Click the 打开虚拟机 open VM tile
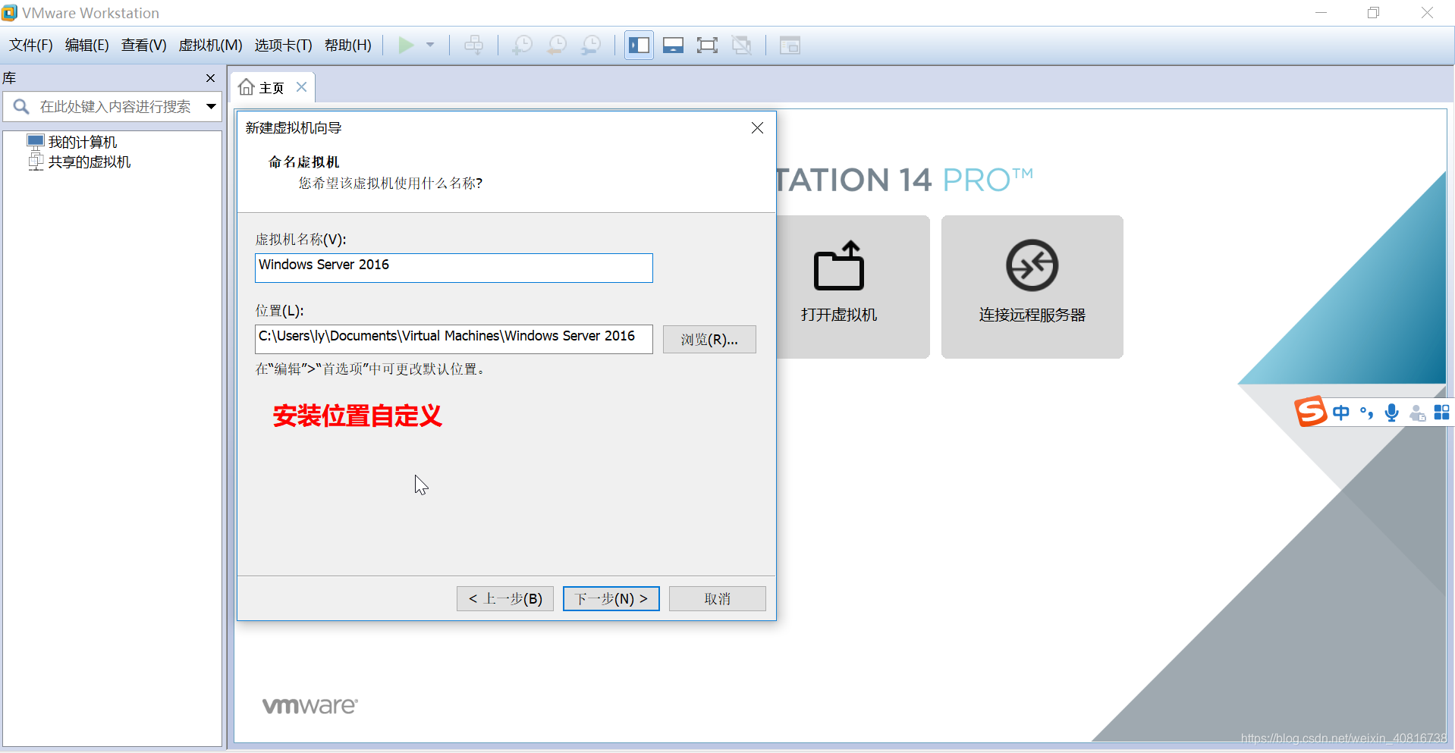Image resolution: width=1455 pixels, height=753 pixels. tap(853, 287)
